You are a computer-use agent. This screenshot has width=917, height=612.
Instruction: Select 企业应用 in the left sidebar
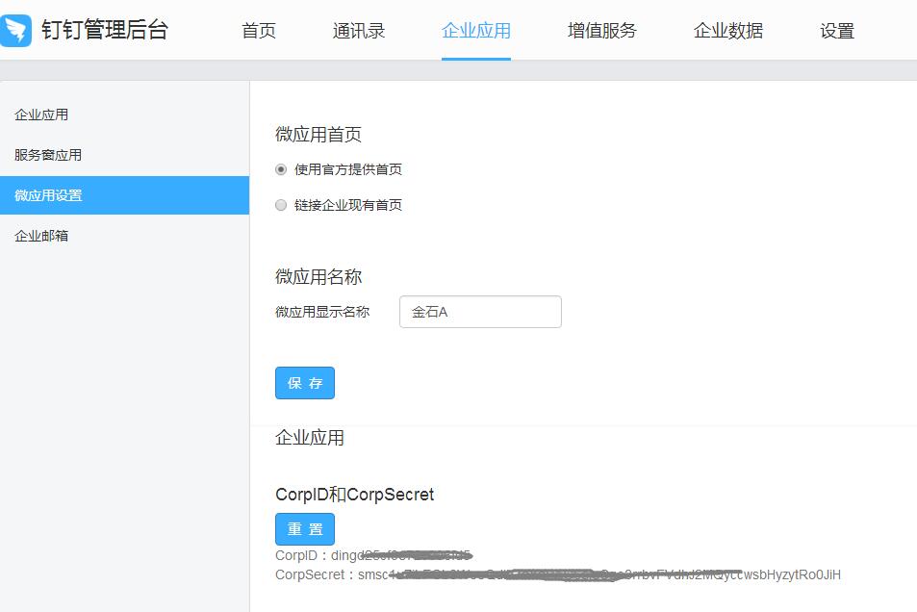41,115
